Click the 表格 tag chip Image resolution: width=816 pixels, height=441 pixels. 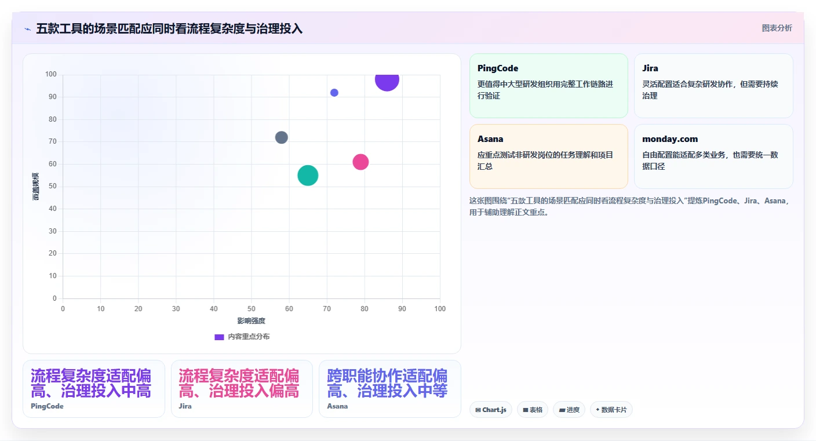pos(533,410)
